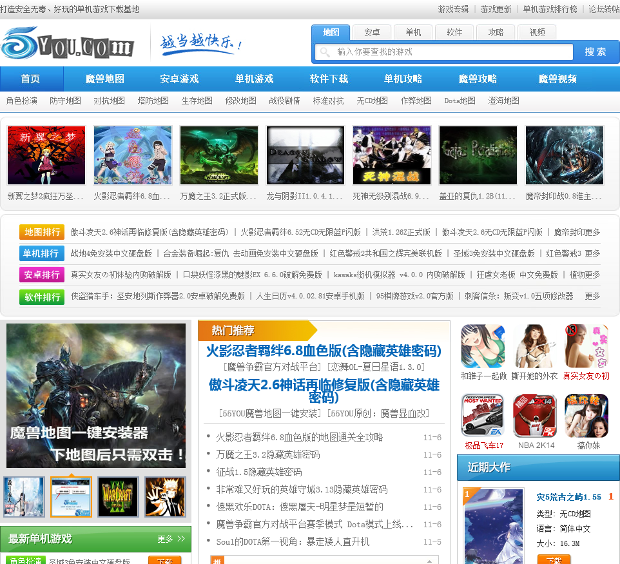This screenshot has height=564, width=620.
Task: Open 单机游戏 in main navigation
Action: (x=254, y=79)
